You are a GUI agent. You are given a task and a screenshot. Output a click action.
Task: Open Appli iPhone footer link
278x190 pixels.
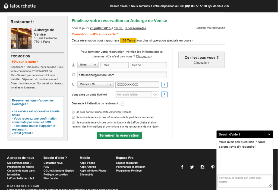pyautogui.click(x=87, y=163)
